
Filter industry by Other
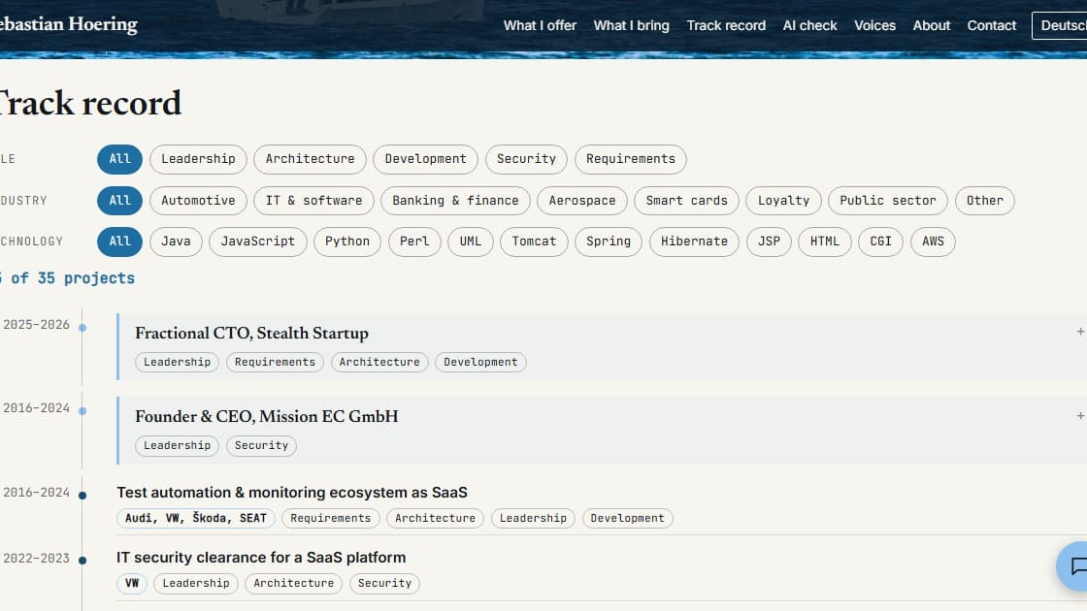[985, 200]
